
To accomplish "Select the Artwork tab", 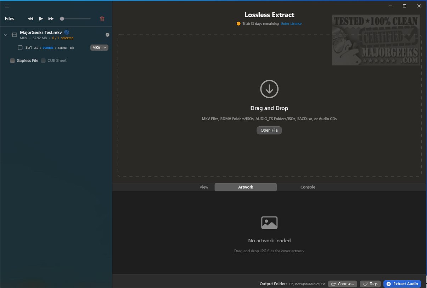I will click(246, 187).
